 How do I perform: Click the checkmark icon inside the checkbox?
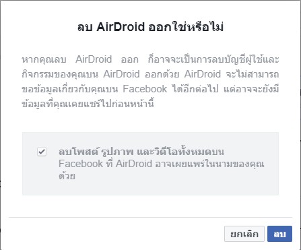click(x=42, y=152)
